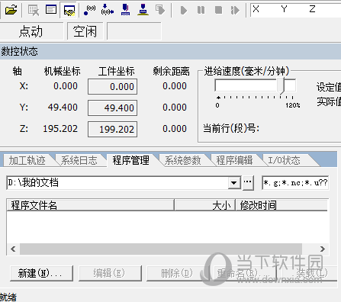Screen dimensions: 341x302
Task: Switch to the 加工轨迹 tab
Action: tap(27, 160)
